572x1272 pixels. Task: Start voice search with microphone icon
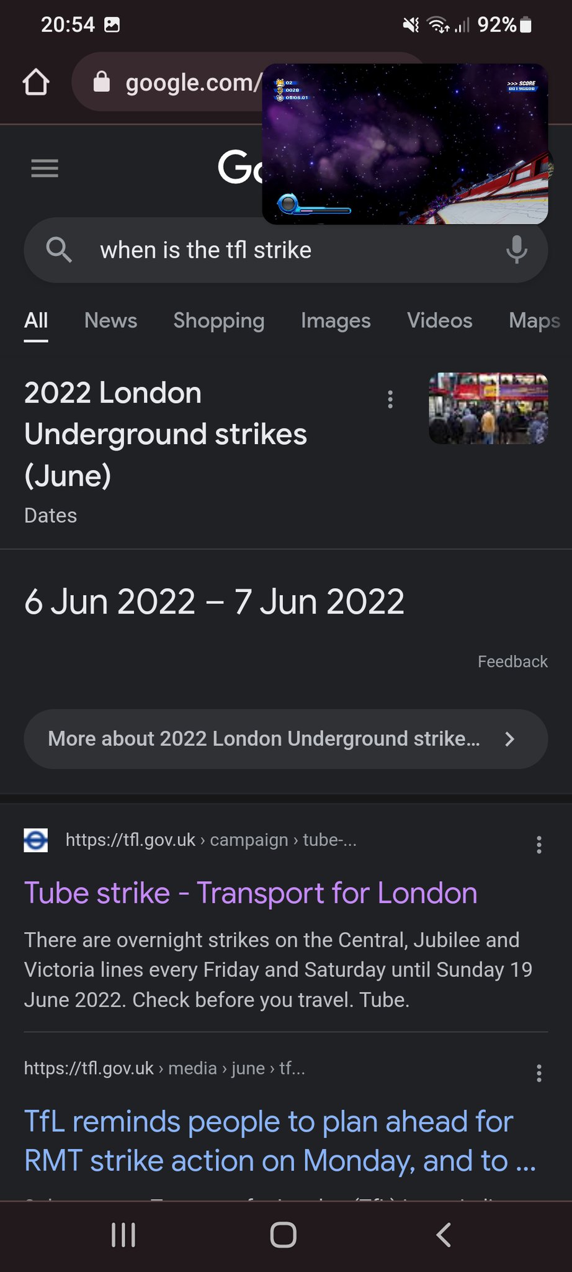[x=516, y=250]
